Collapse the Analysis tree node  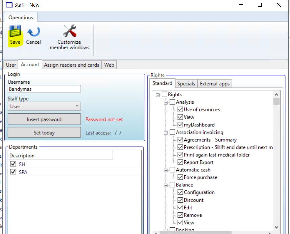[166, 102]
